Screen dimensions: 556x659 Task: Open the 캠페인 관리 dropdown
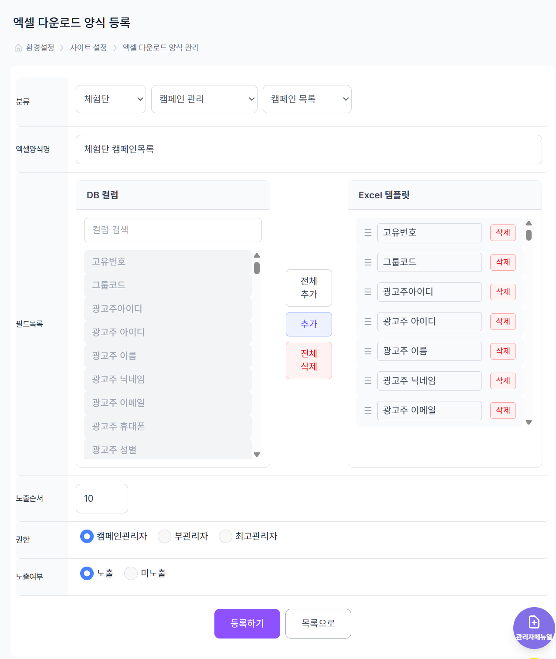pyautogui.click(x=204, y=99)
